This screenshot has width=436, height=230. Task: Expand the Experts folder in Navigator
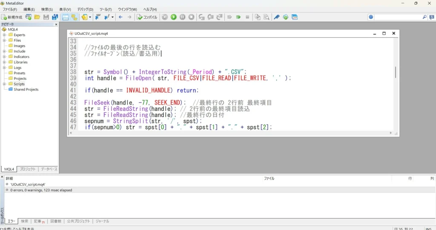click(x=4, y=35)
